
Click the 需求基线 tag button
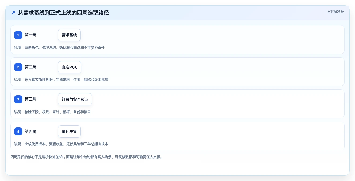click(x=69, y=35)
